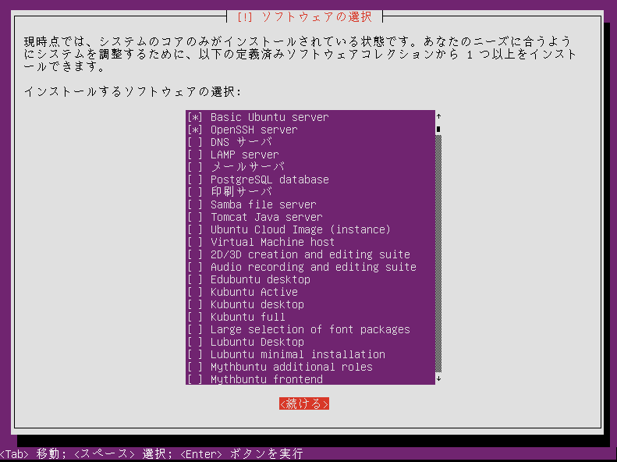The width and height of the screenshot is (617, 462).
Task: Tick the Mythbuntu frontend checkbox
Action: [x=195, y=379]
